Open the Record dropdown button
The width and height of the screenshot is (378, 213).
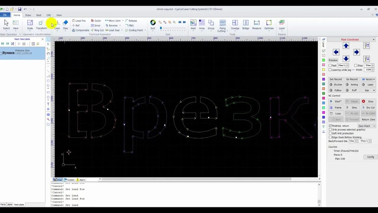coord(368,79)
